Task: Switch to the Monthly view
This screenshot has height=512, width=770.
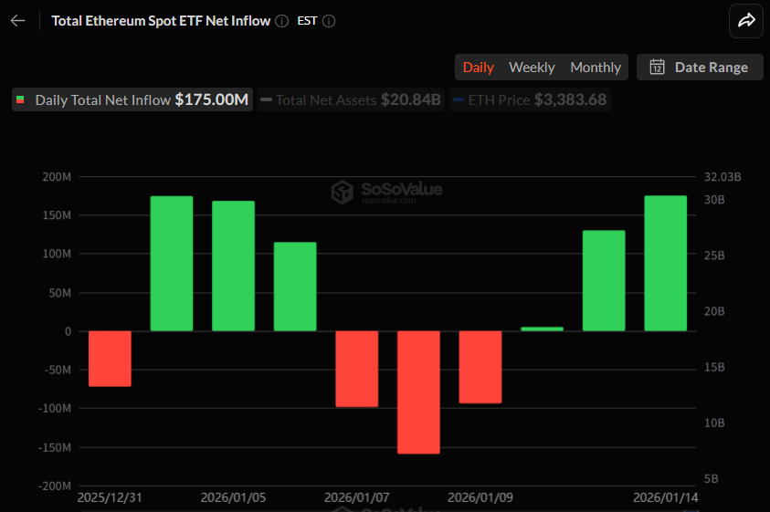Action: point(596,67)
